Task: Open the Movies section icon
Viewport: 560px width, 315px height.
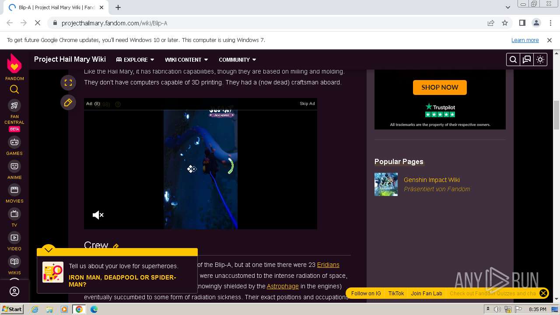Action: pyautogui.click(x=14, y=190)
